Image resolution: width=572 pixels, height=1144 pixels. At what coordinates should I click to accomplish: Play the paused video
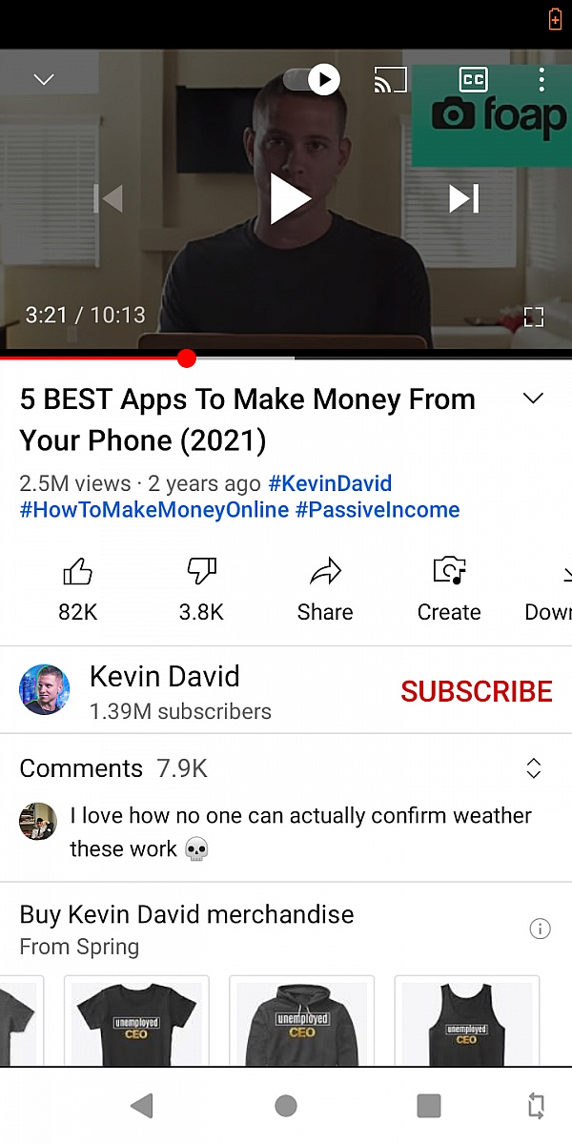(x=290, y=199)
